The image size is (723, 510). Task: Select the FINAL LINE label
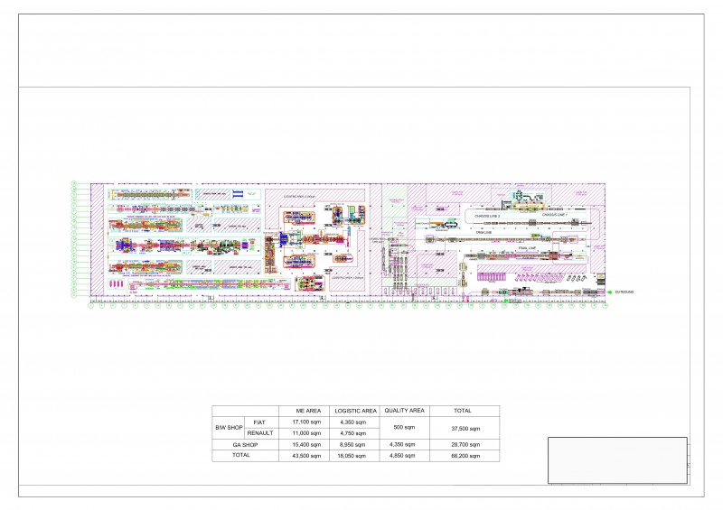pos(527,248)
